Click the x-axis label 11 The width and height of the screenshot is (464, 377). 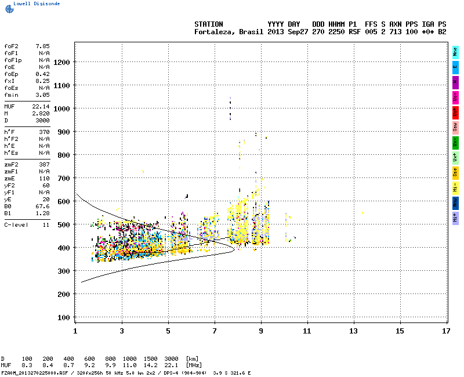pos(307,331)
